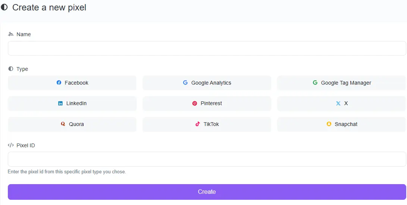The width and height of the screenshot is (407, 205).
Task: Click the 'Create a new pixel' heading
Action: 49,7
